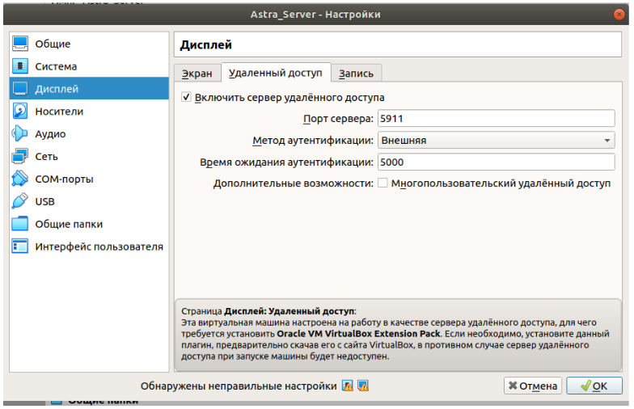Image resolution: width=634 pixels, height=409 pixels.
Task: Open the Сеть network icon
Action: point(20,157)
